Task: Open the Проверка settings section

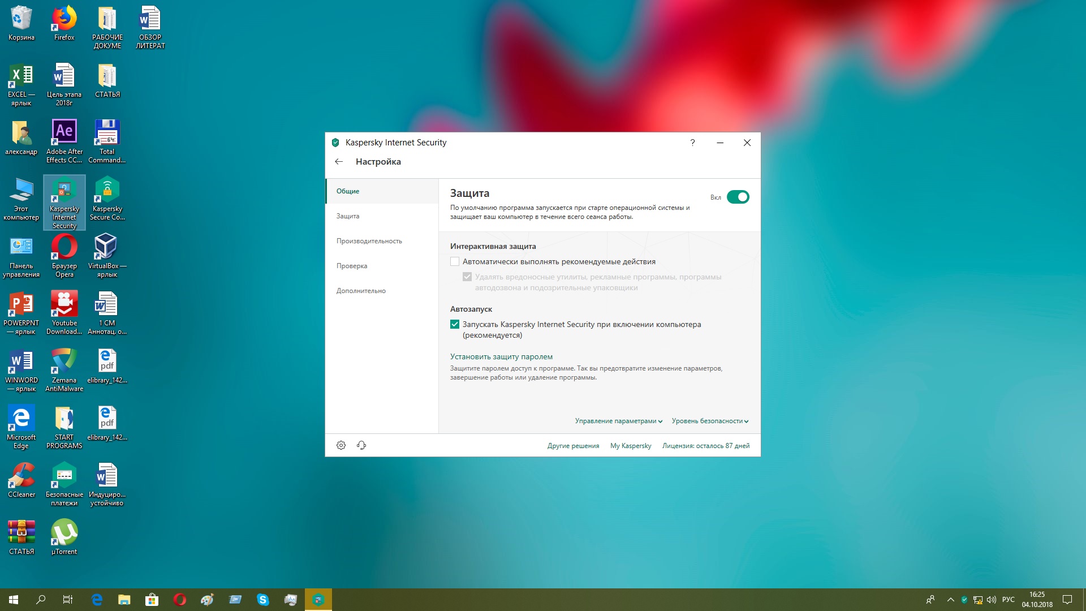Action: [352, 266]
